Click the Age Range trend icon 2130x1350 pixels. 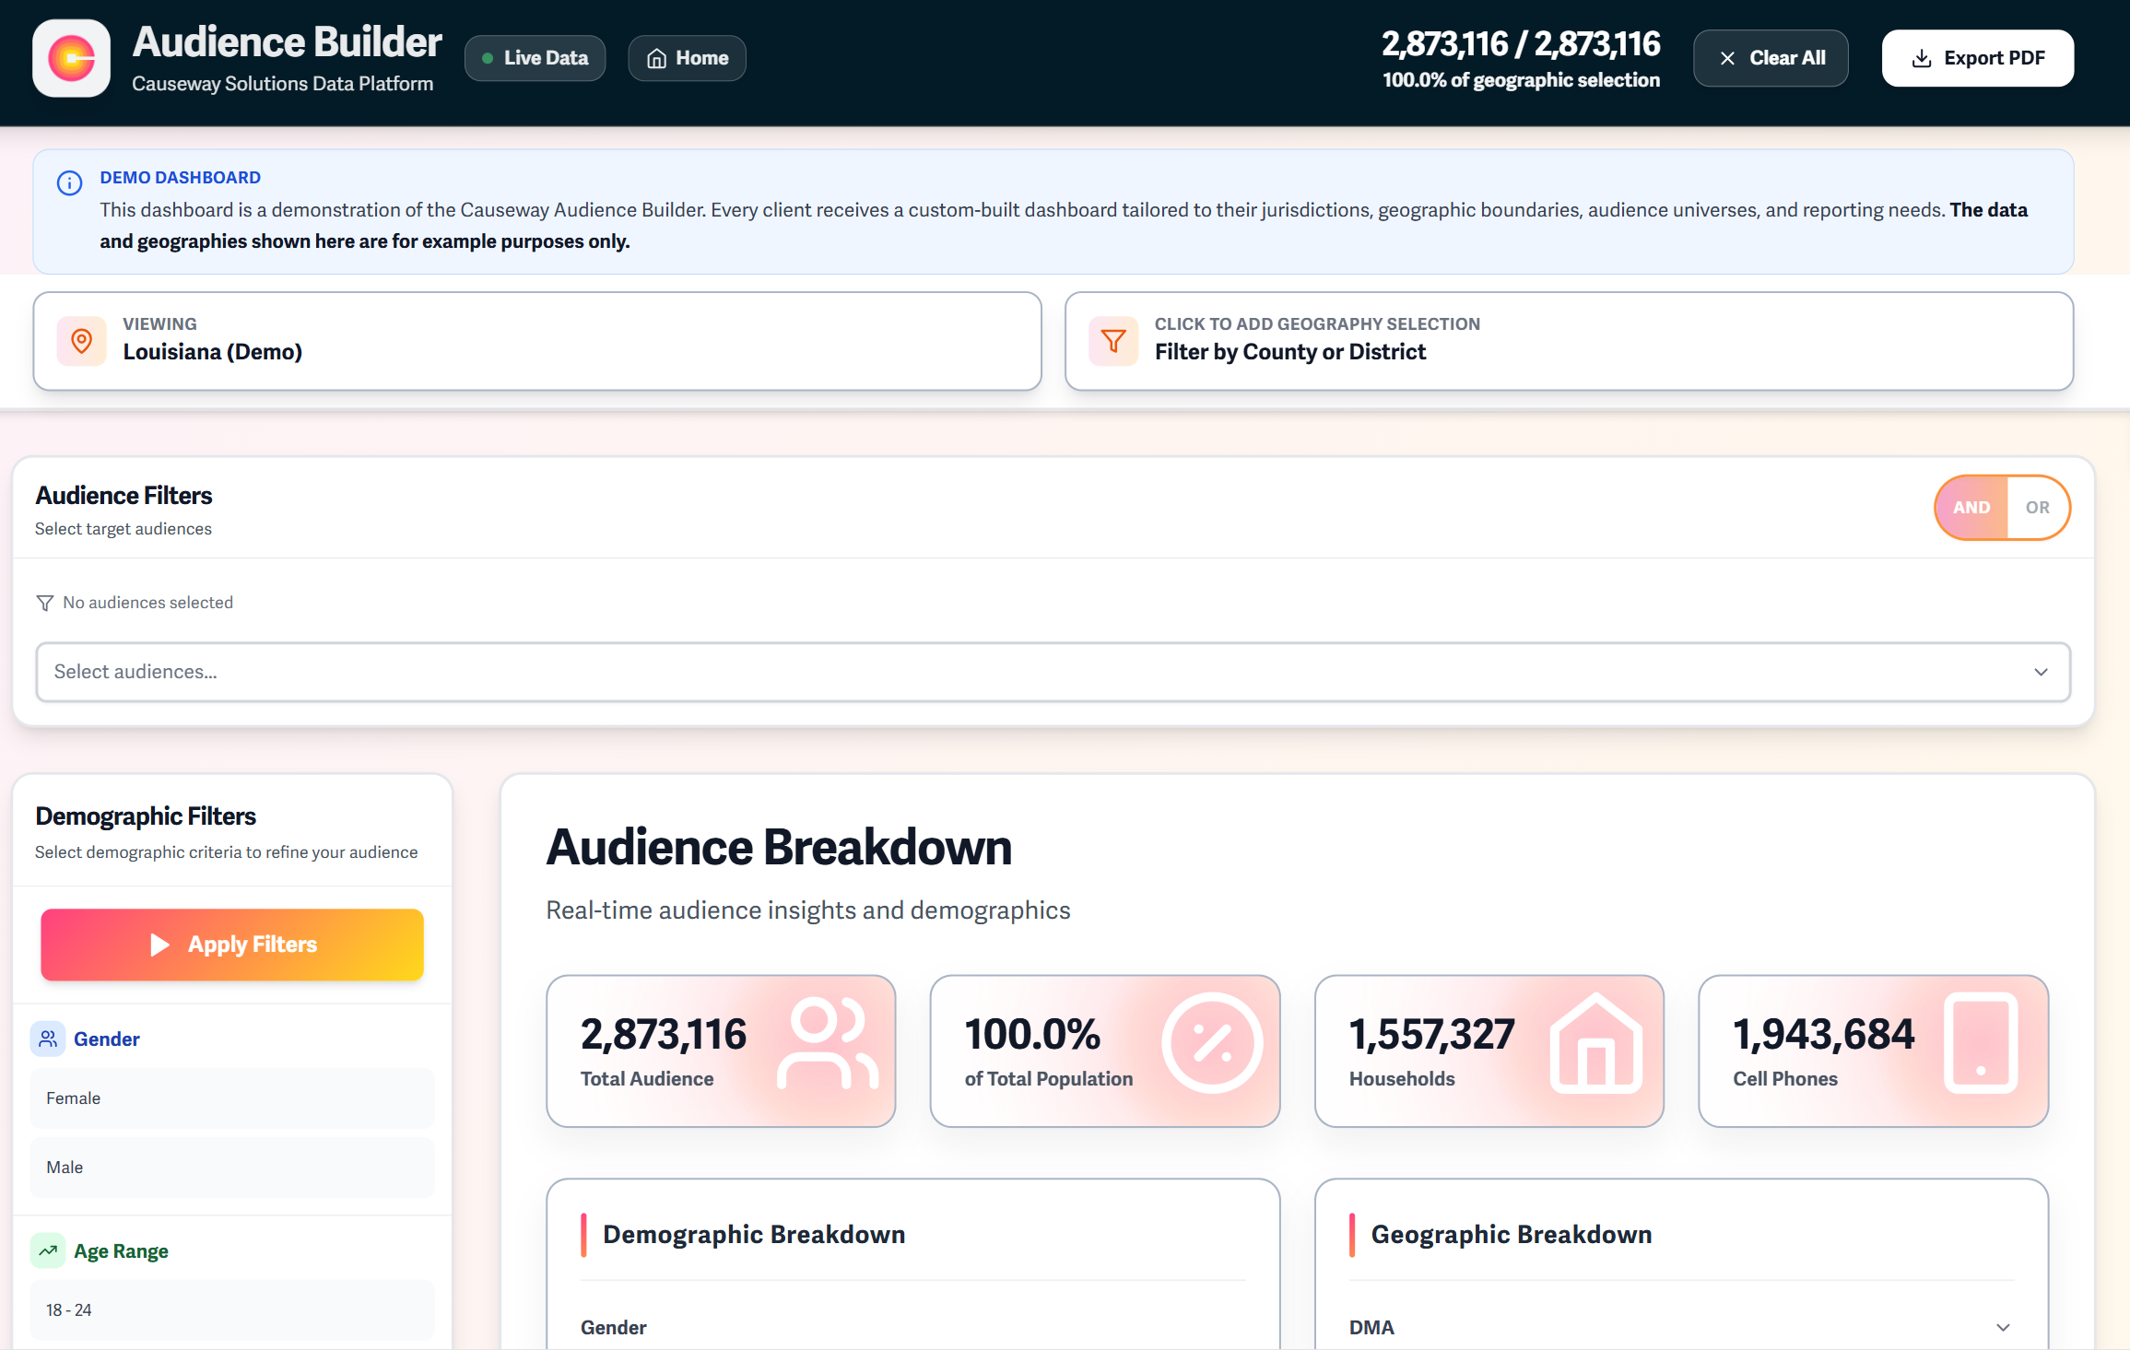pyautogui.click(x=48, y=1250)
